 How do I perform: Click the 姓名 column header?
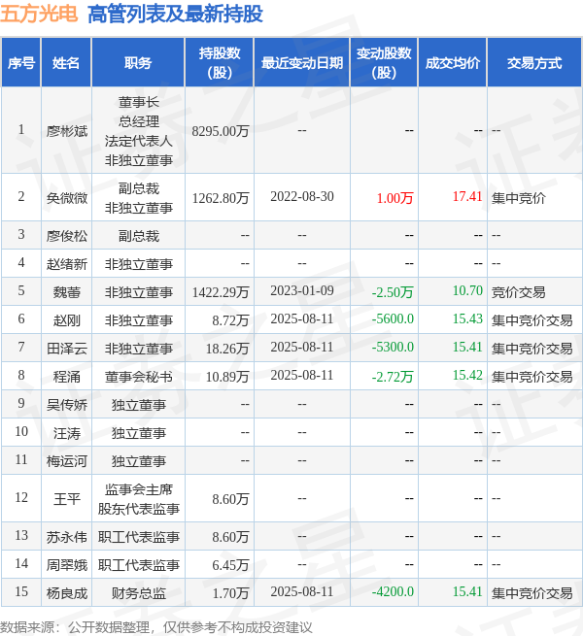point(66,63)
